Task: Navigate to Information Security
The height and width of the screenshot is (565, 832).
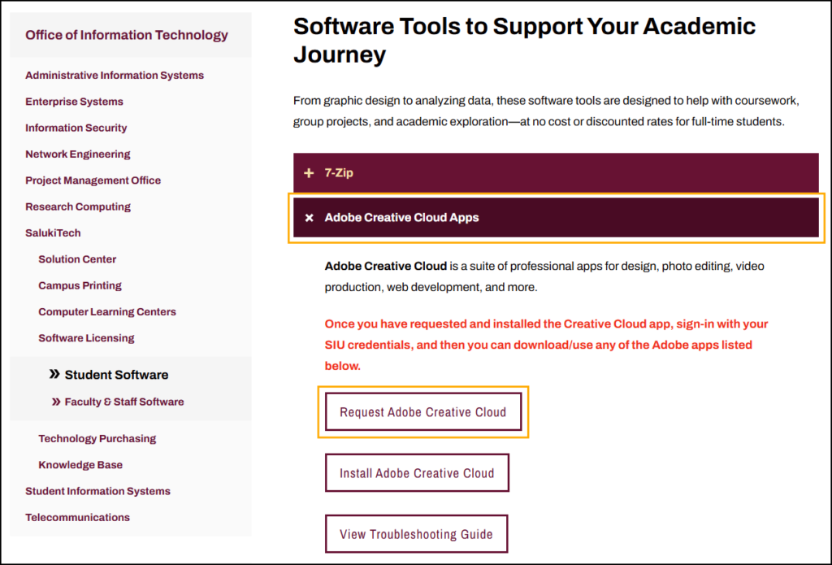Action: click(x=76, y=128)
